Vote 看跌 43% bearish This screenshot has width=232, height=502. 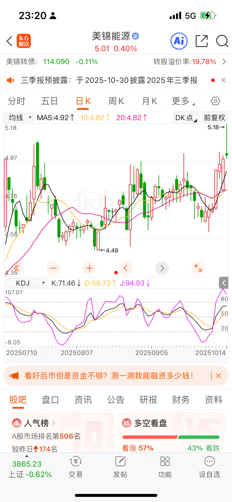(x=204, y=448)
